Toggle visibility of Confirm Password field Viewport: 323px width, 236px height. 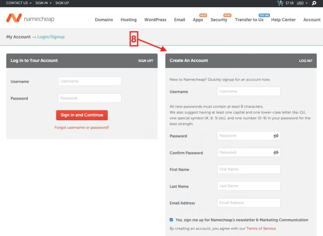tap(276, 152)
